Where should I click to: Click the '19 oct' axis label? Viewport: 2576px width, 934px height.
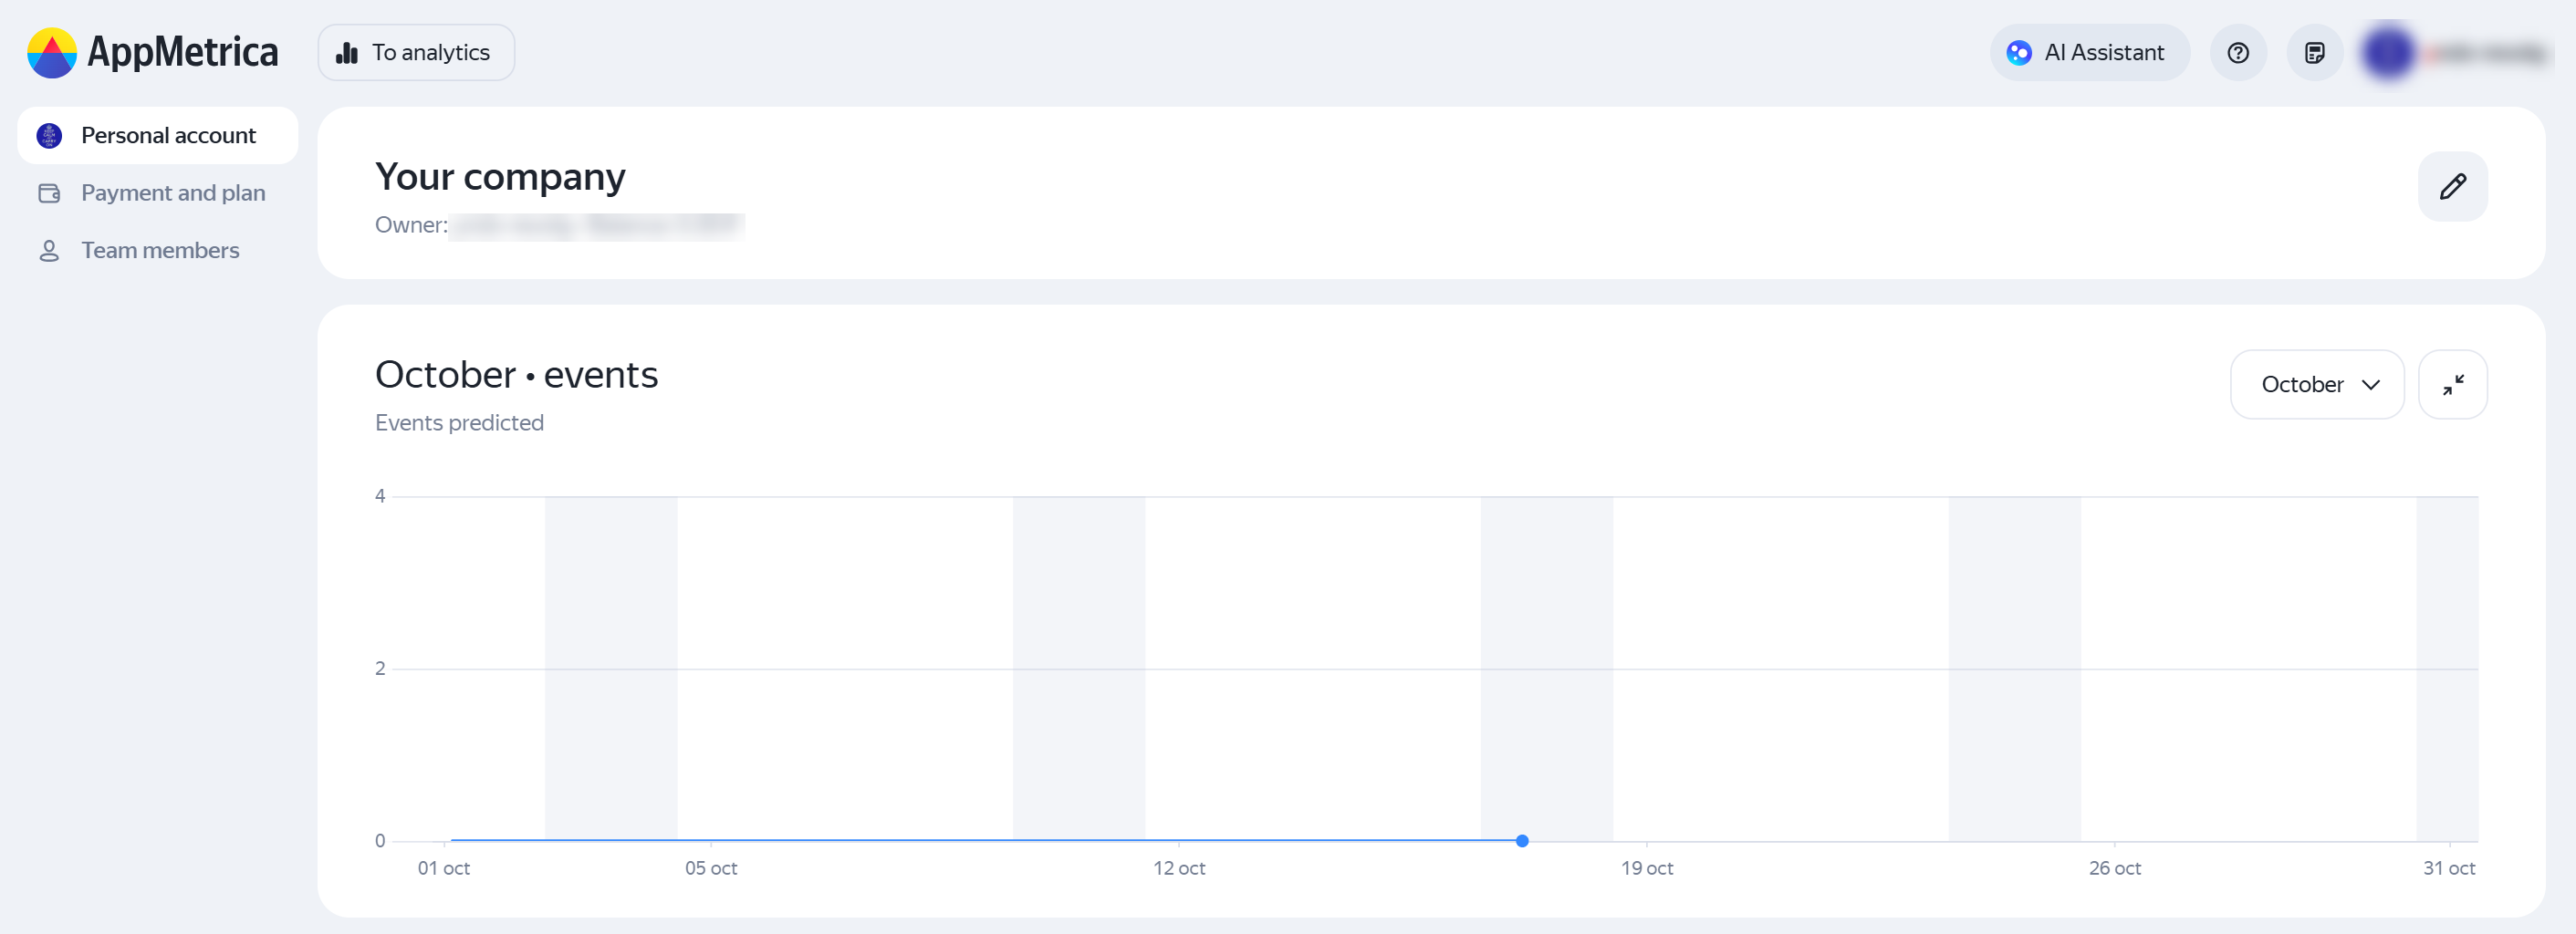[x=1646, y=868]
